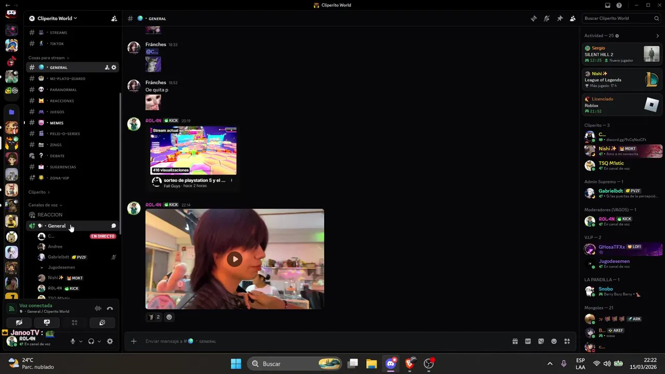Open the Inbox icon in title bar

(x=607, y=5)
